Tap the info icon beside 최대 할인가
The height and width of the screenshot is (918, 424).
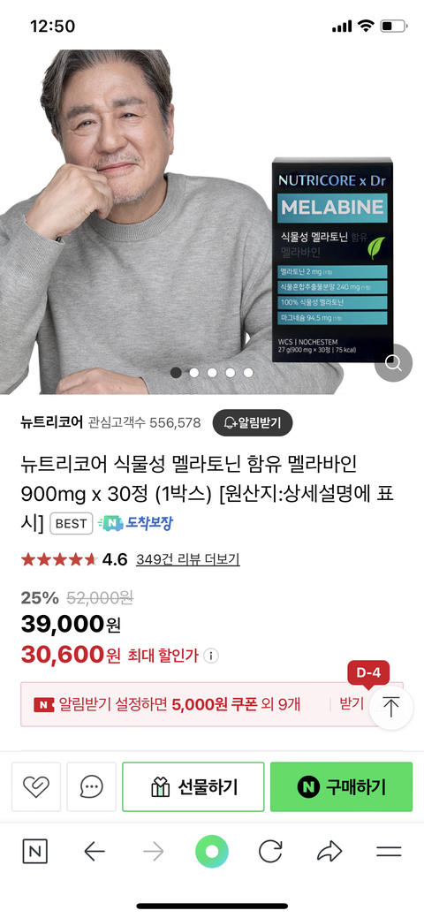pos(211,656)
